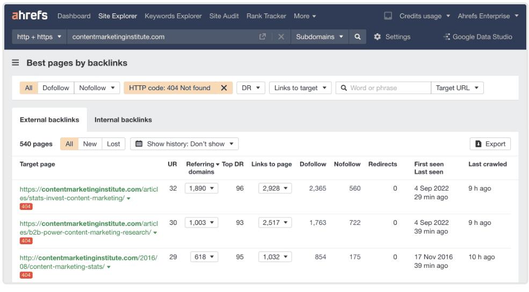The height and width of the screenshot is (292, 529).
Task: Open Ahrefs Enterprise account menu
Action: point(488,16)
